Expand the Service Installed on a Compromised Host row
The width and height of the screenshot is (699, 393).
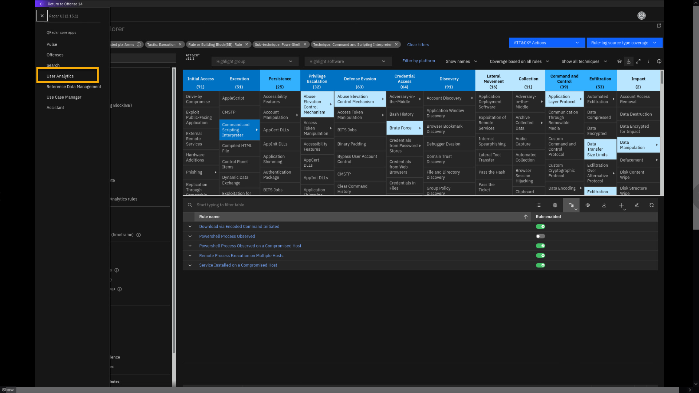(x=190, y=265)
